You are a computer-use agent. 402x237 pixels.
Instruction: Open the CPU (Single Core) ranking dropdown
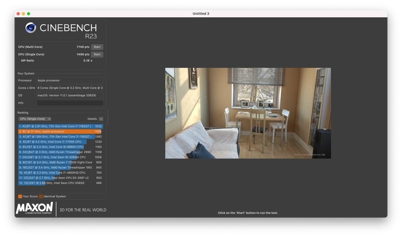click(35, 119)
